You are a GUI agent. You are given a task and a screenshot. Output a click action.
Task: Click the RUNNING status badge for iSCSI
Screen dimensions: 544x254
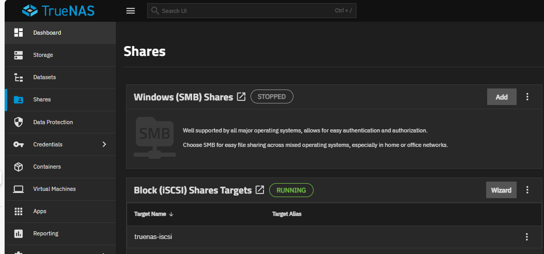(x=291, y=190)
